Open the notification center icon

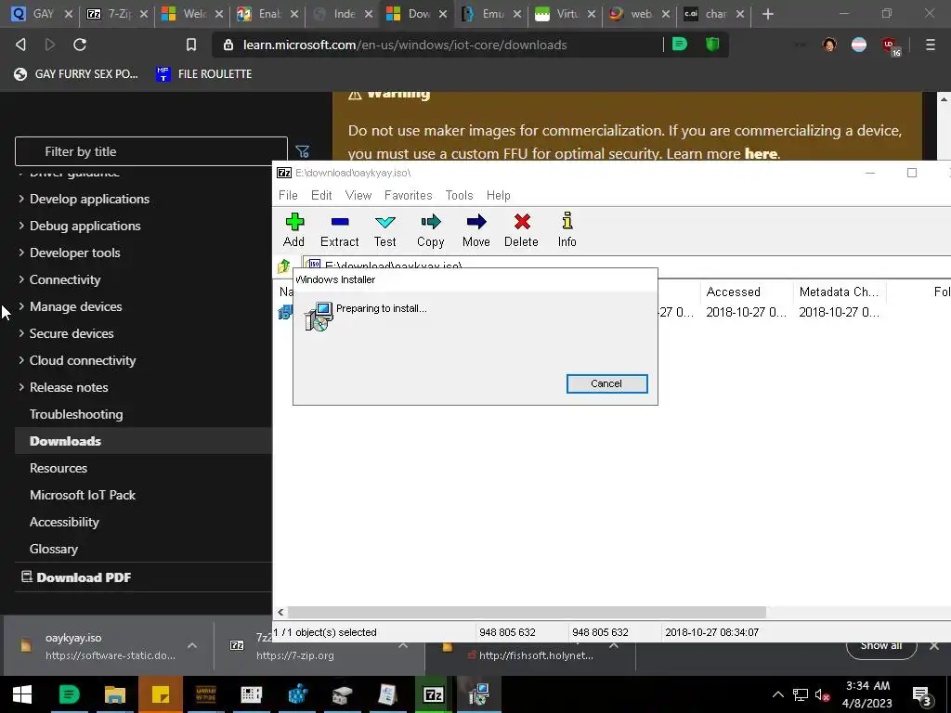point(922,695)
